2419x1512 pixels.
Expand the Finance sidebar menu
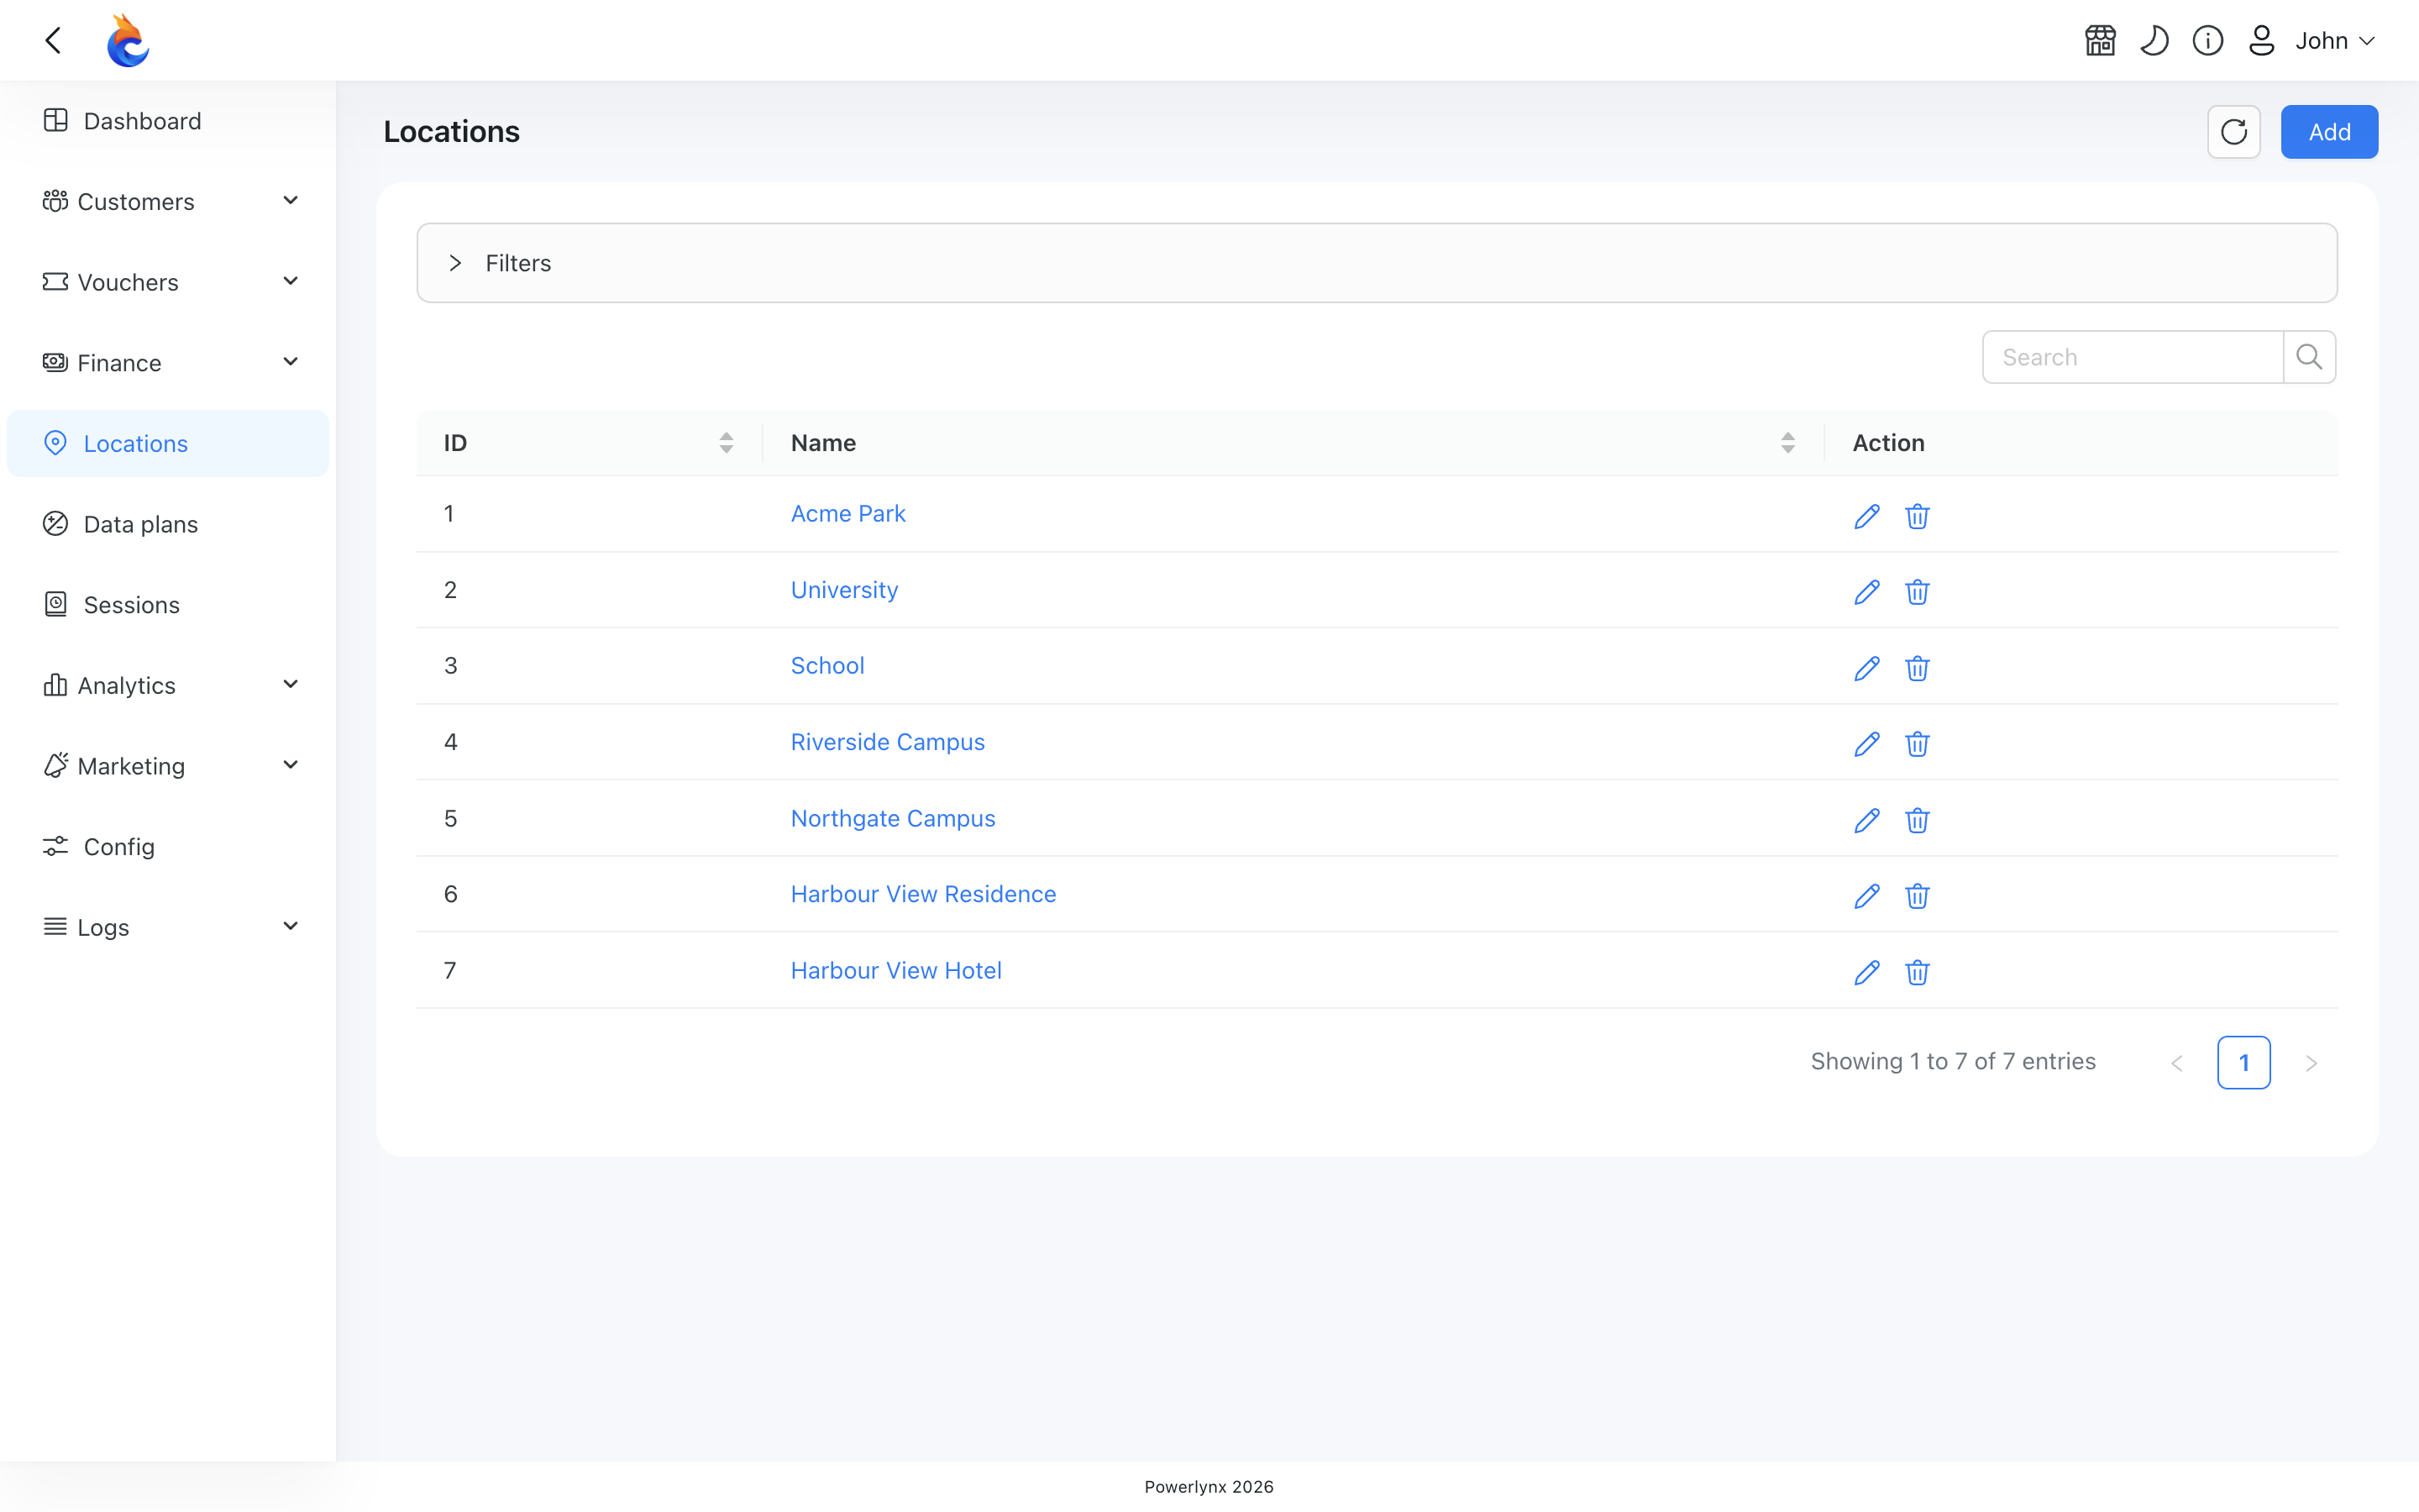coord(168,363)
